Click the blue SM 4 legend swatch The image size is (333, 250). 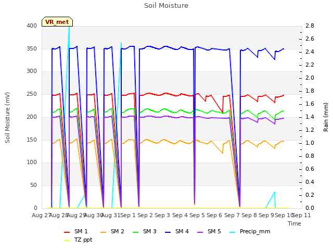(168, 232)
